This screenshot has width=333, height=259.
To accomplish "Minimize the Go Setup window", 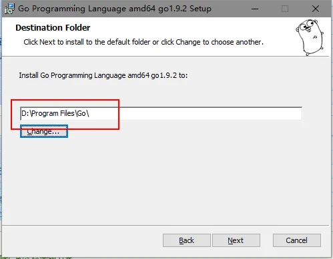I will (x=255, y=9).
